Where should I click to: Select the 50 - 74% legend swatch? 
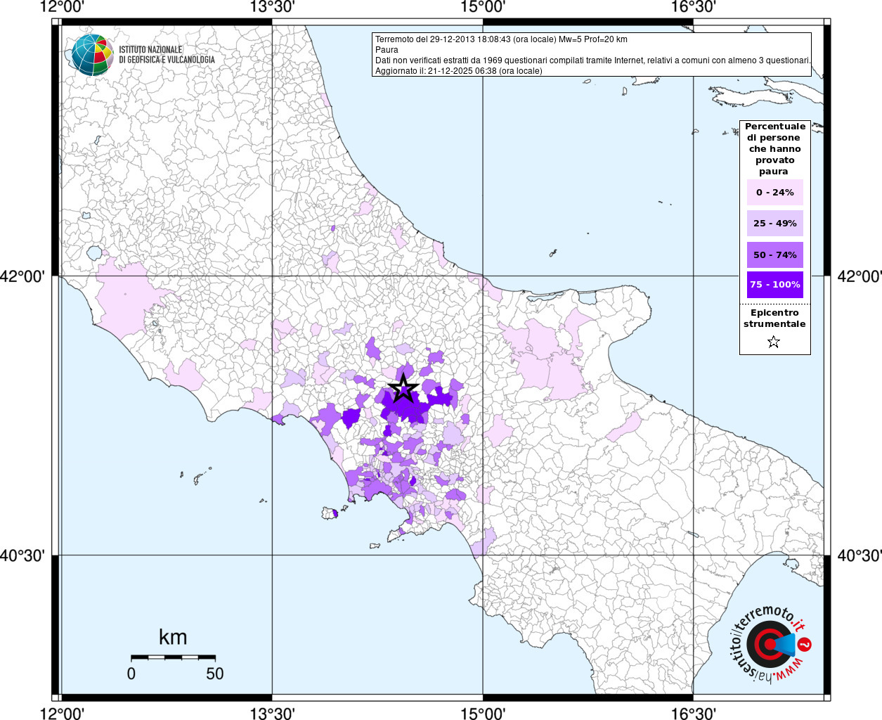click(x=774, y=255)
